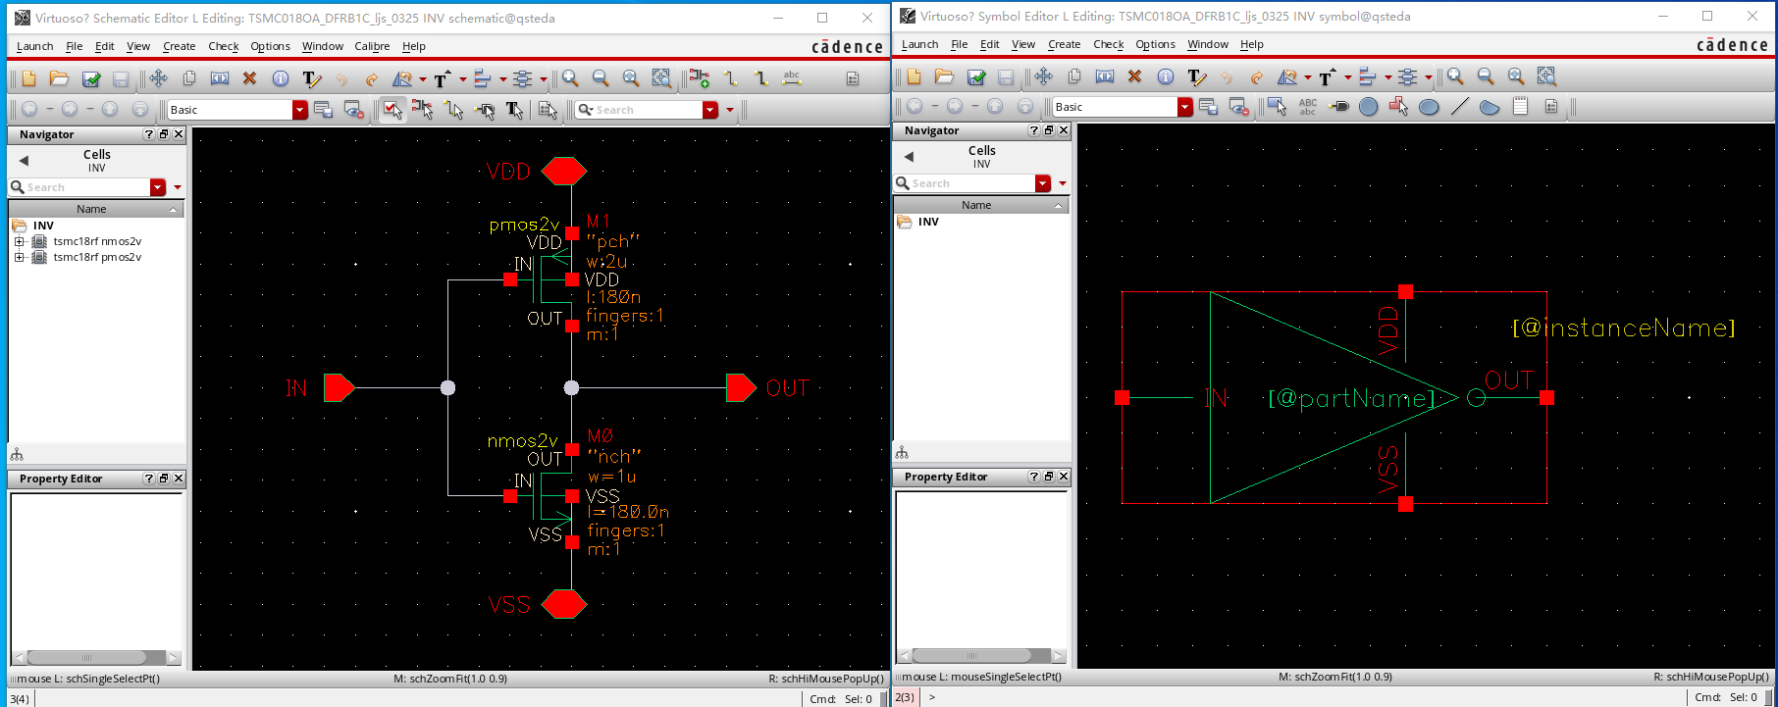Click the Delete X icon in Schematic Editor
Screen dimensions: 1778x707
[249, 78]
